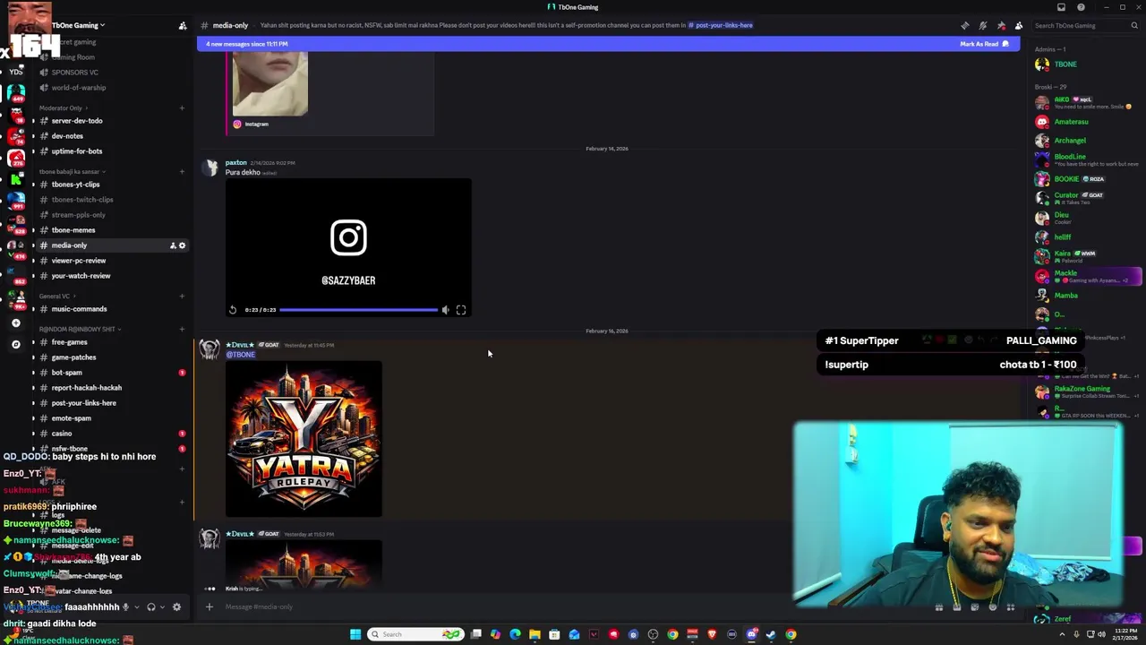The width and height of the screenshot is (1146, 645).
Task: Collapse the General VC category
Action: click(56, 296)
